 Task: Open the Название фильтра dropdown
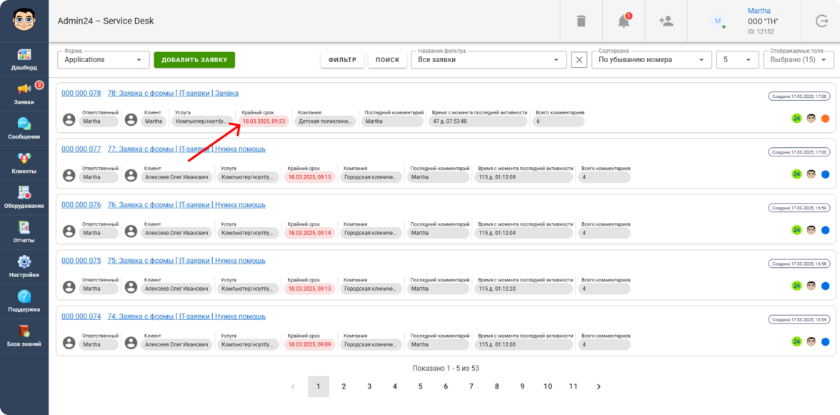489,60
